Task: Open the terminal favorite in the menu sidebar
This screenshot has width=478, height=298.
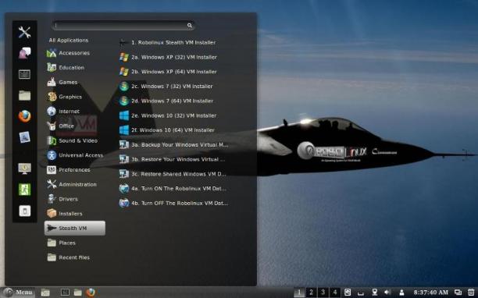Action: 24,74
